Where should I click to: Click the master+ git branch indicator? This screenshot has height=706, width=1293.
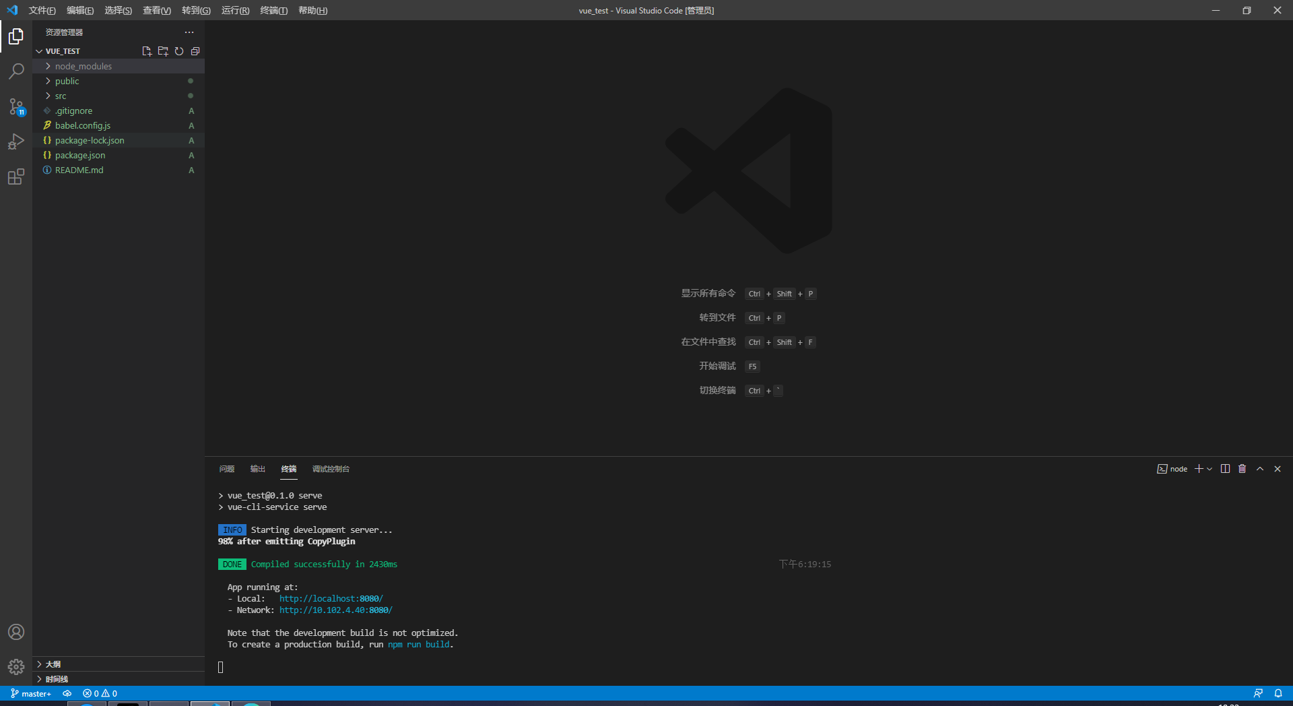pyautogui.click(x=31, y=693)
